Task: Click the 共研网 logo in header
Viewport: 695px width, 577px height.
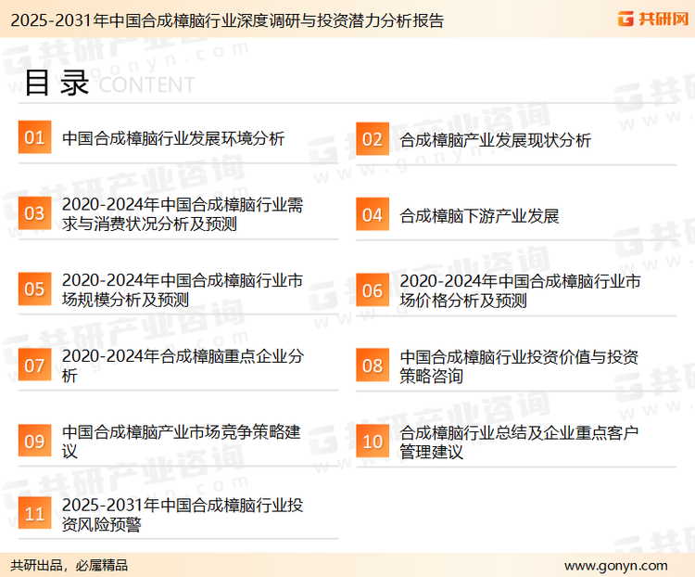Action: click(653, 19)
